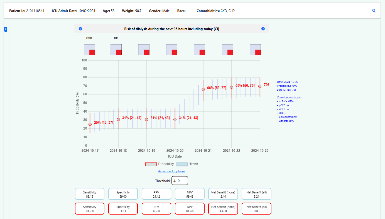Click the Net Benefit (all) 3.21 card
This screenshot has height=219, width=385.
[256, 194]
